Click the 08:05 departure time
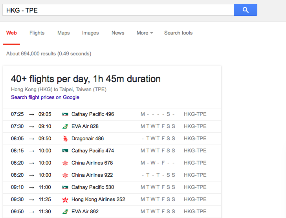The image size is (286, 218). [x=17, y=139]
